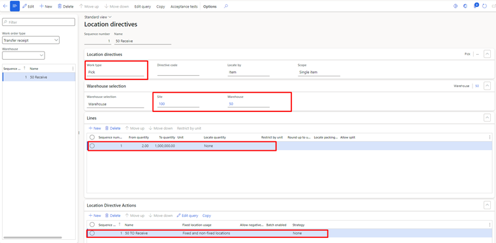Click Move up in the Lines section
Screen dimensions: 496x243
[135, 128]
